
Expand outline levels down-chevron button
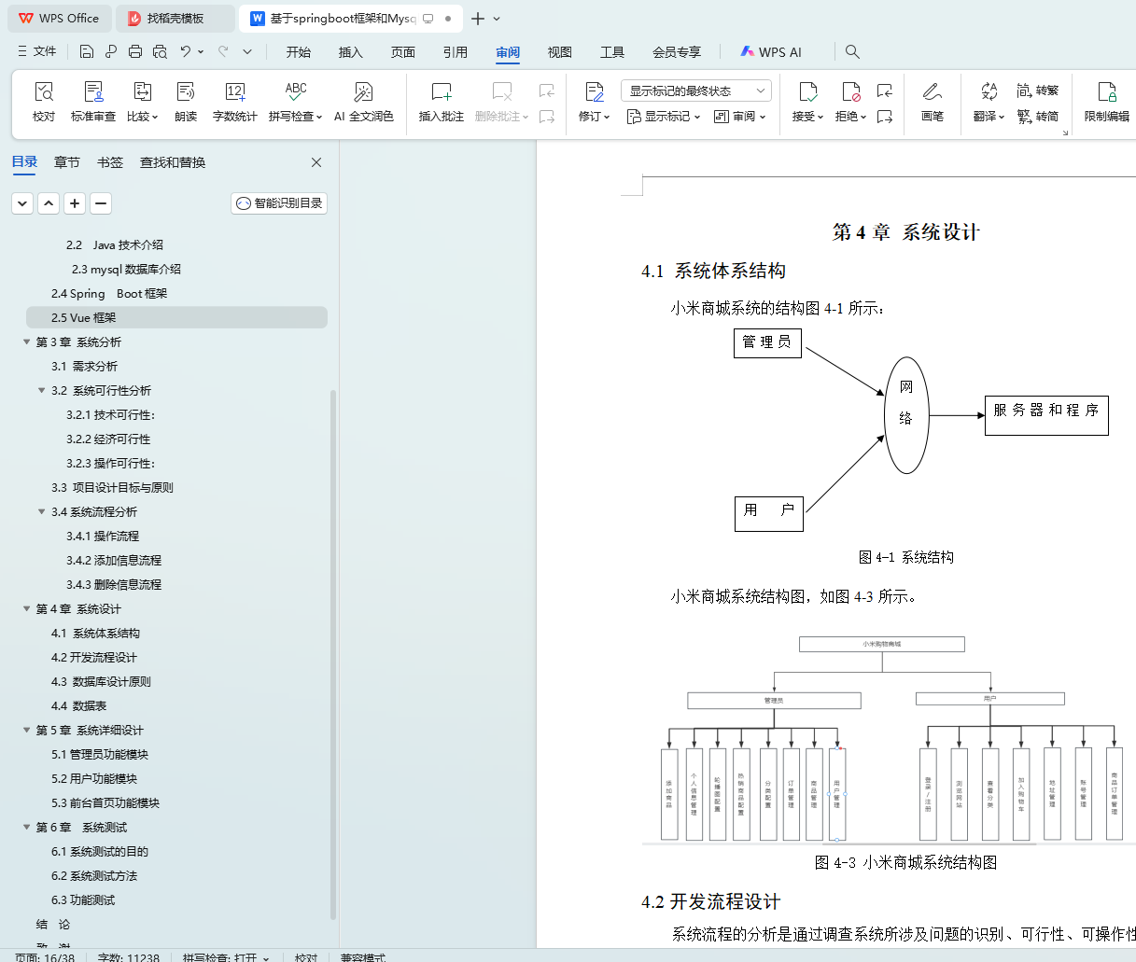22,203
